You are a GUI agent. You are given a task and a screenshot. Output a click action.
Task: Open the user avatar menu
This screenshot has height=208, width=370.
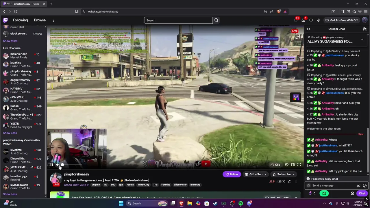pyautogui.click(x=365, y=20)
